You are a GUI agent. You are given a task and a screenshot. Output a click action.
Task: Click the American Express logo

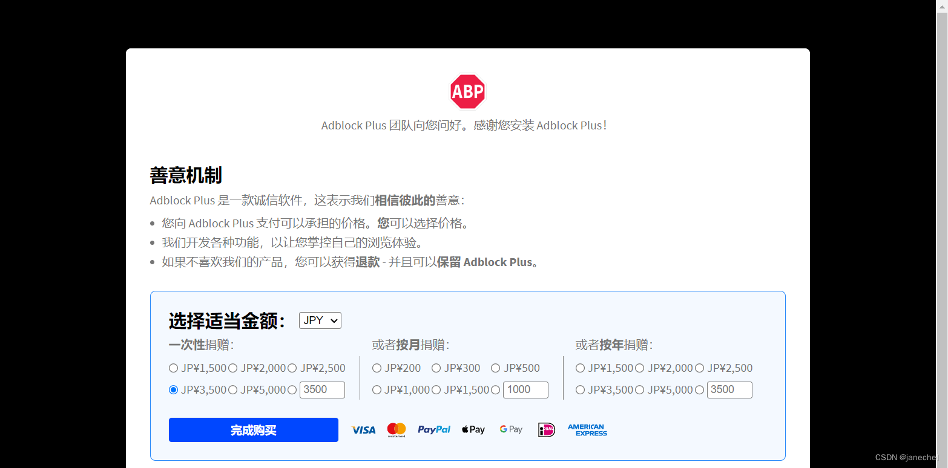587,430
